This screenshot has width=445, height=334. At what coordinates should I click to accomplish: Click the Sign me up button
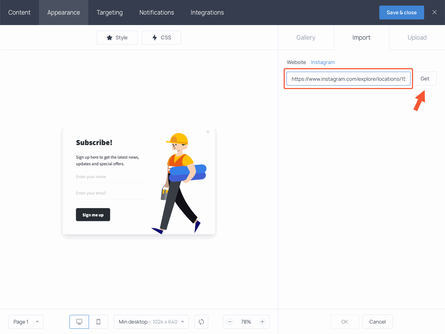point(93,215)
